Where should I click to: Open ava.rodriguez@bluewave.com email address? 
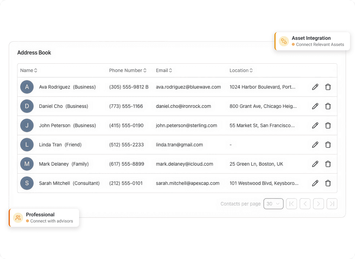click(188, 87)
